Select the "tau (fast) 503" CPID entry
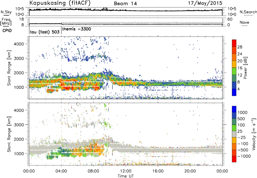Image resolution: width=257 pixels, height=178 pixels. [45, 32]
